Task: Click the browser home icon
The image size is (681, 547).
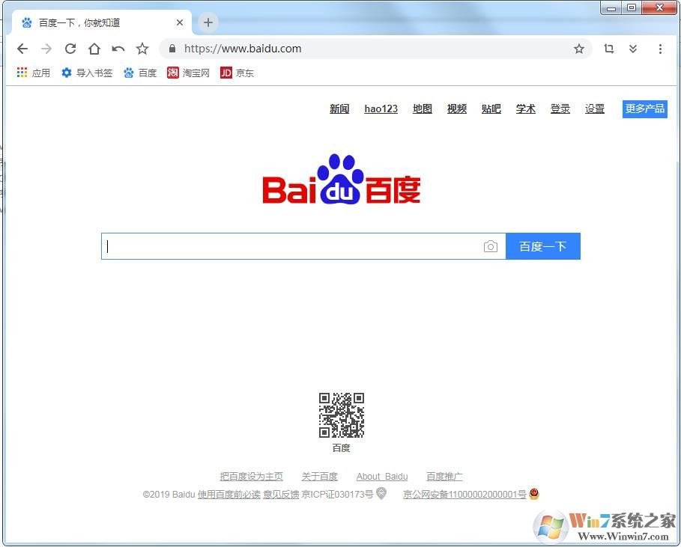Action: tap(94, 48)
